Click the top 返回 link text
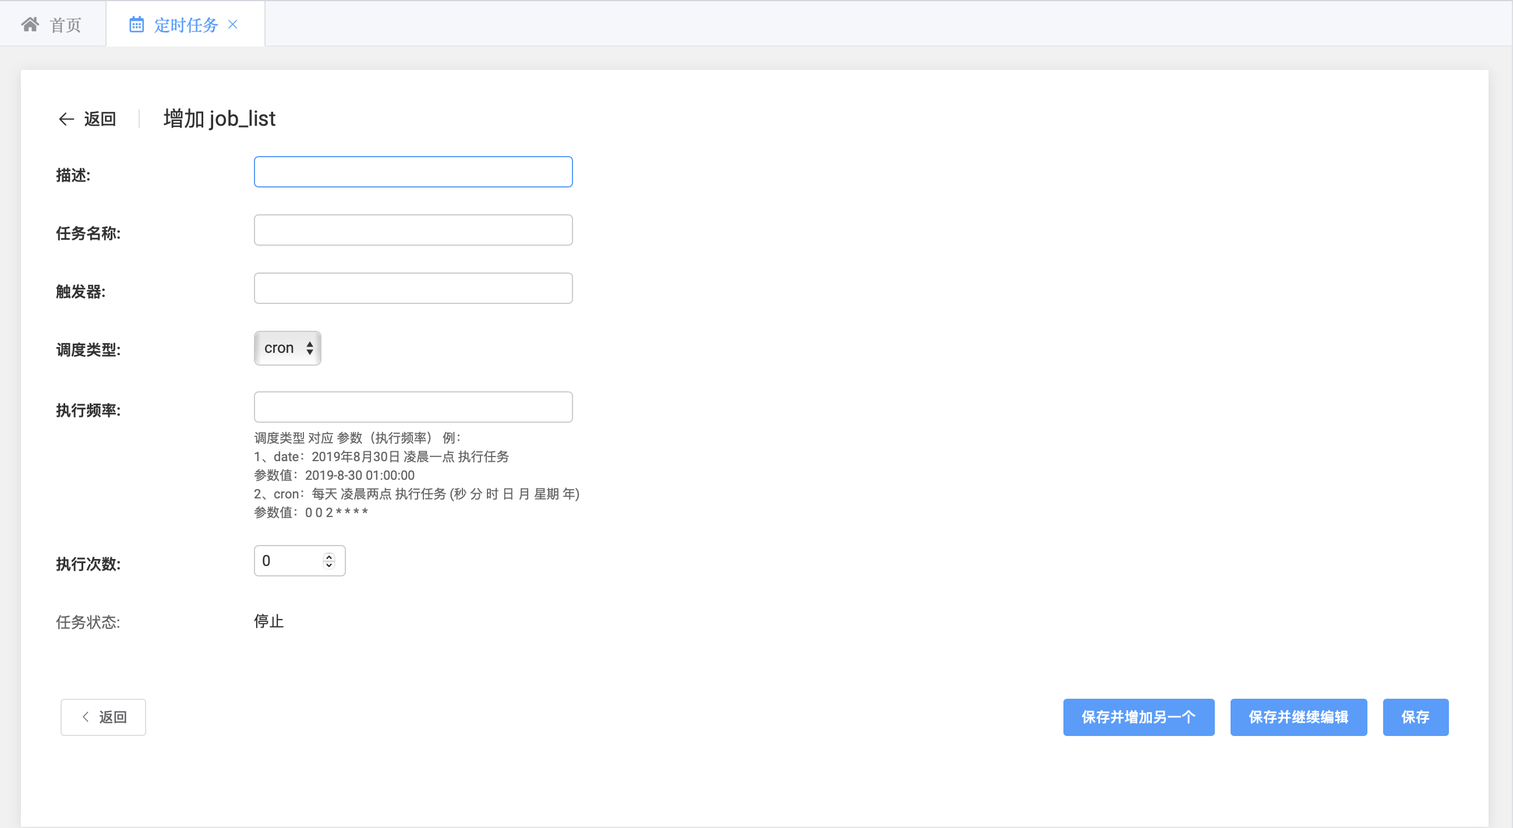Viewport: 1513px width, 828px height. pyautogui.click(x=100, y=119)
